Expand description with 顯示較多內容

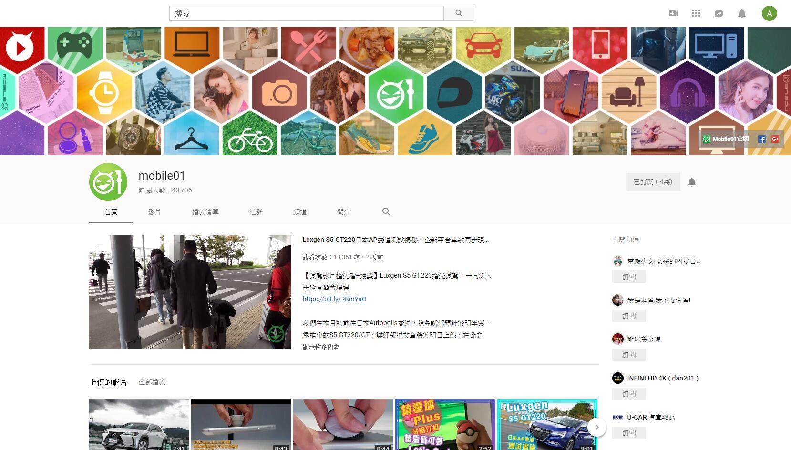coord(321,347)
